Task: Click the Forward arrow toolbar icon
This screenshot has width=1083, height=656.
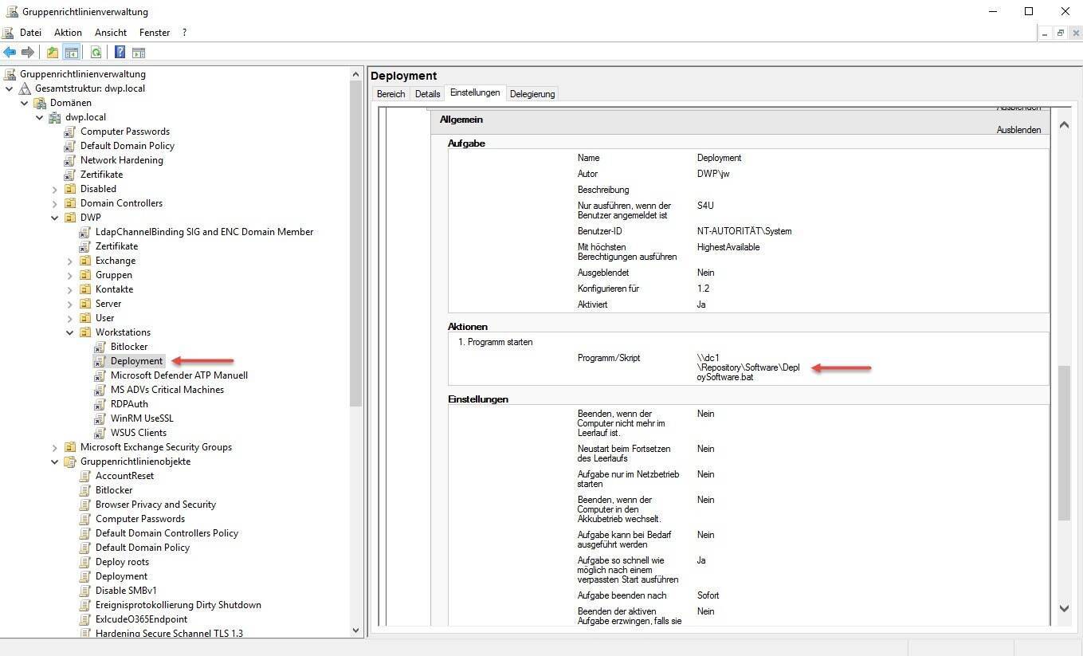Action: pyautogui.click(x=28, y=53)
